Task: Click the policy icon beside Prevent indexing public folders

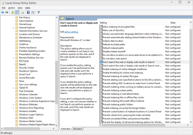Action: coord(101,105)
